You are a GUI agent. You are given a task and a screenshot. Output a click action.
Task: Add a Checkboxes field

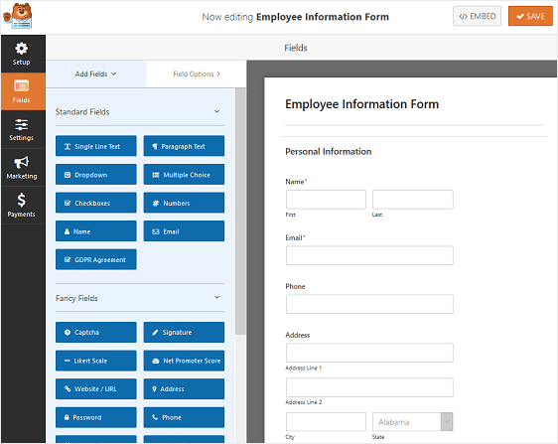(95, 203)
